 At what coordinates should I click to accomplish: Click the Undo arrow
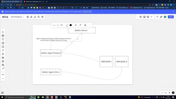coord(3,75)
